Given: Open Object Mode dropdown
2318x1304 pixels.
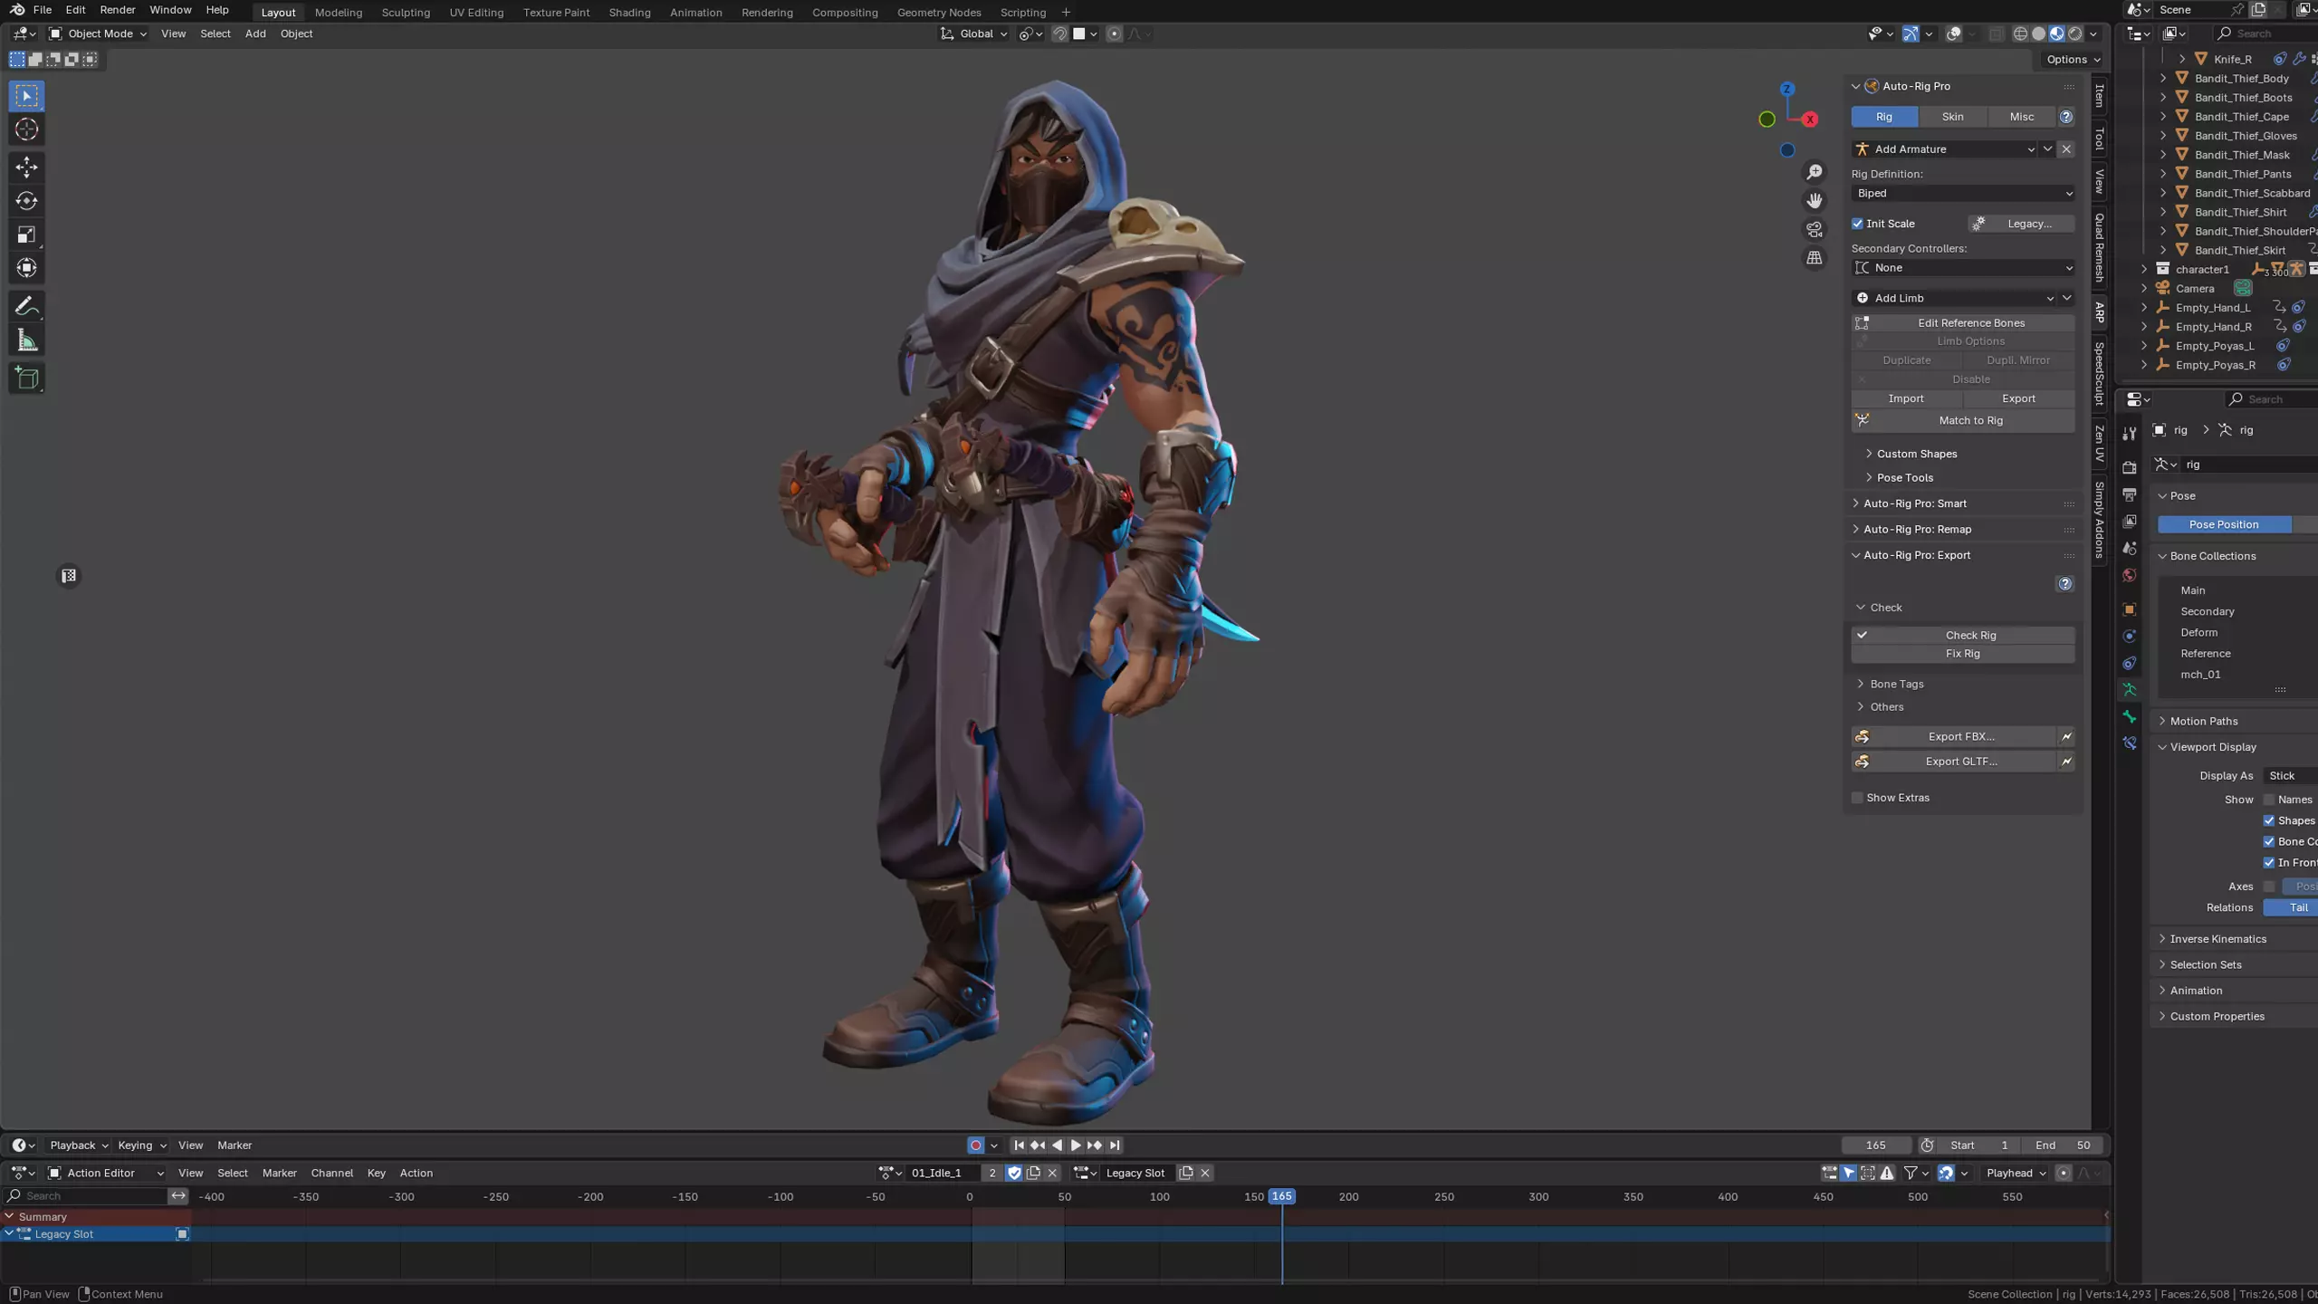Looking at the screenshot, I should click(97, 34).
